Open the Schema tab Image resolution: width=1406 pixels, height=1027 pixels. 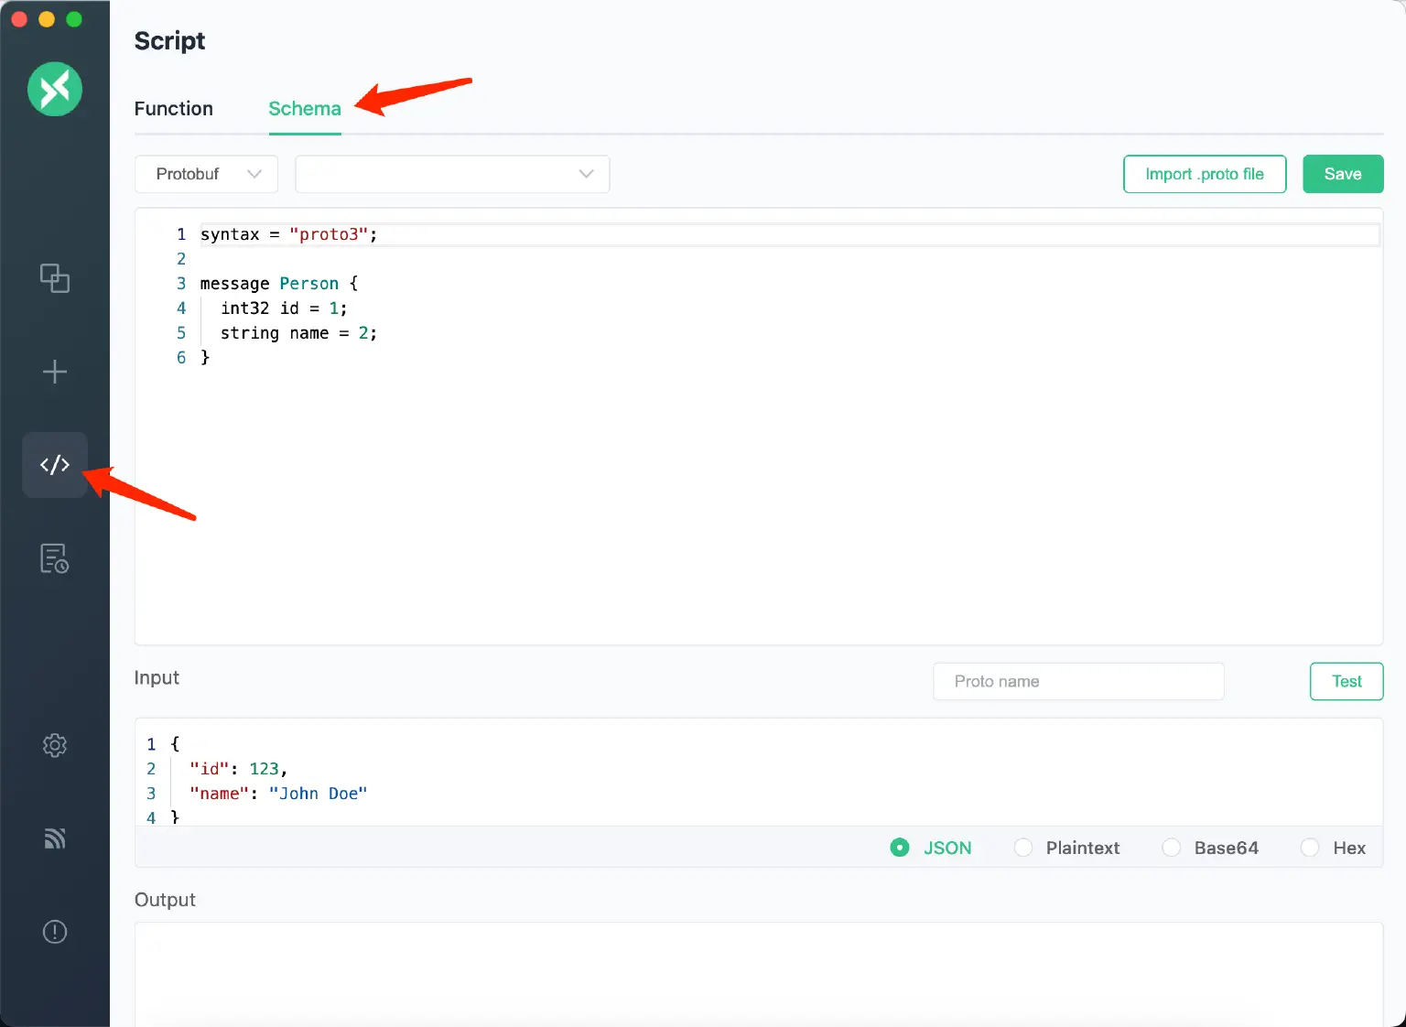304,108
